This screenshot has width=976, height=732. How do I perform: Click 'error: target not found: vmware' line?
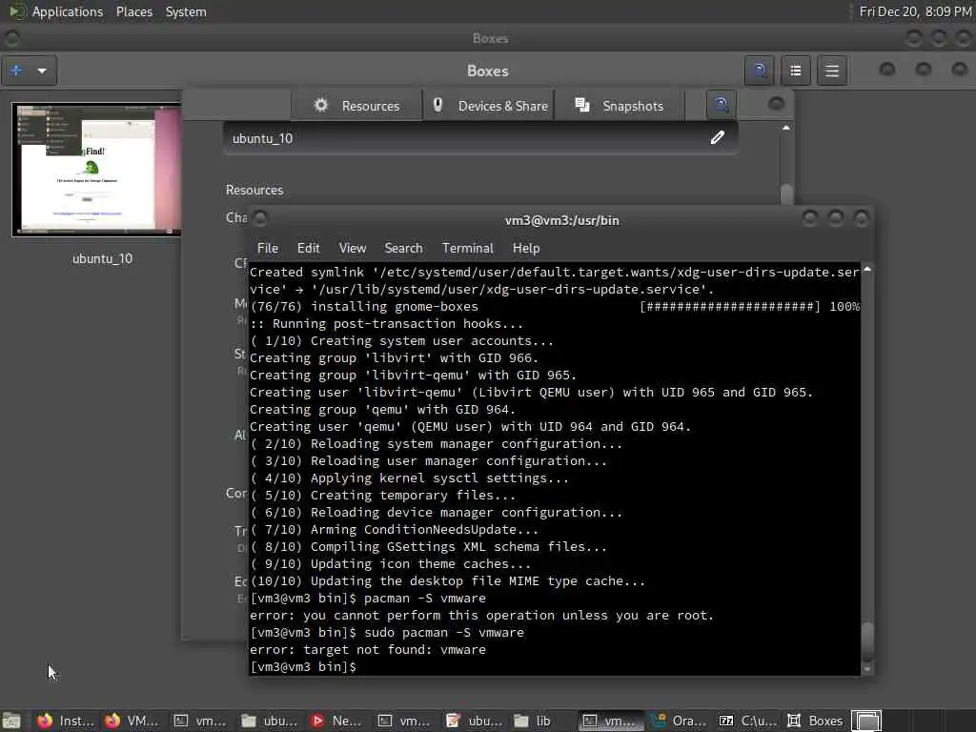coord(368,650)
